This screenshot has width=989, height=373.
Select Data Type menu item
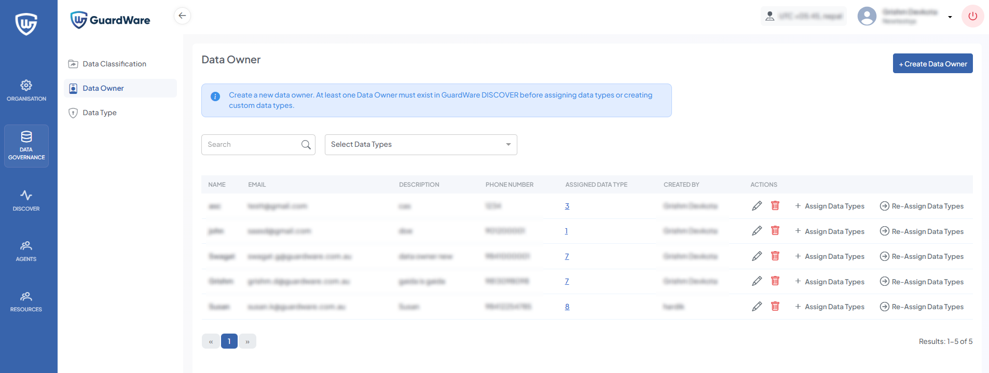[x=100, y=113]
